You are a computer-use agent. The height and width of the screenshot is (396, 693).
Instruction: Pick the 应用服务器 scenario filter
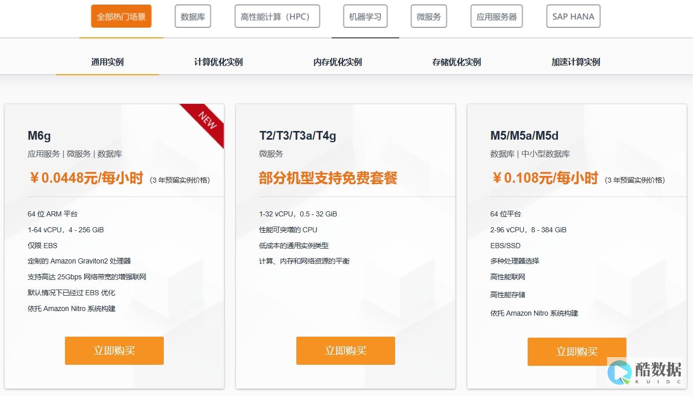click(496, 16)
